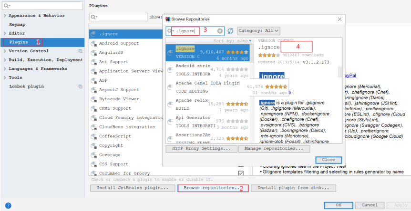
Task: Click plugin icon next to Copyright
Action: coord(93,146)
